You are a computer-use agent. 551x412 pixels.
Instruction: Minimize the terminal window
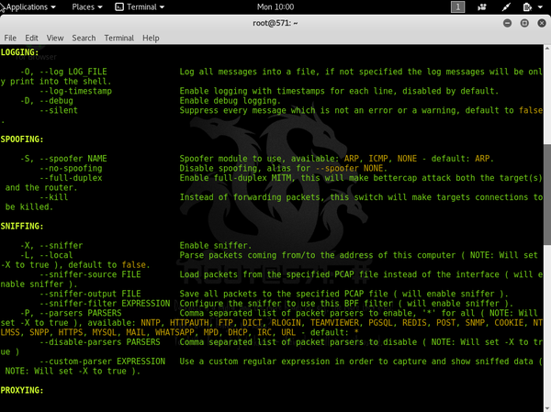pyautogui.click(x=508, y=22)
